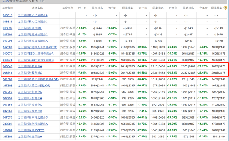The image size is (229, 141).
Task: Open the 方正富邦天睿混合A fund link
Action: tap(30, 111)
